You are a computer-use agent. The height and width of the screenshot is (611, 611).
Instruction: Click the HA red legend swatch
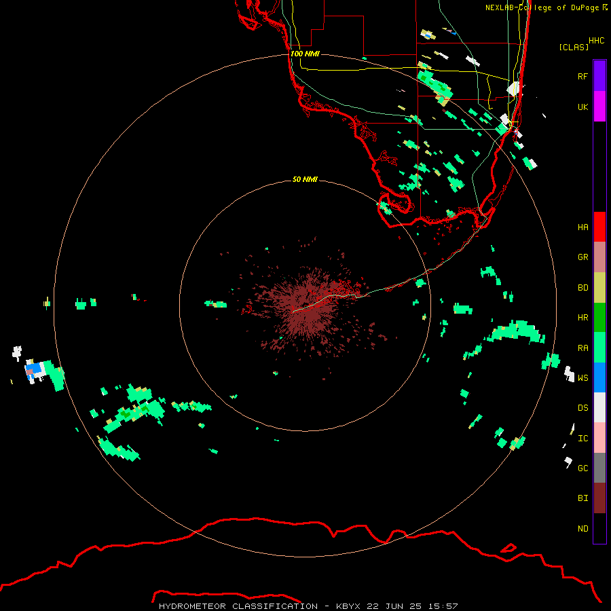[599, 227]
